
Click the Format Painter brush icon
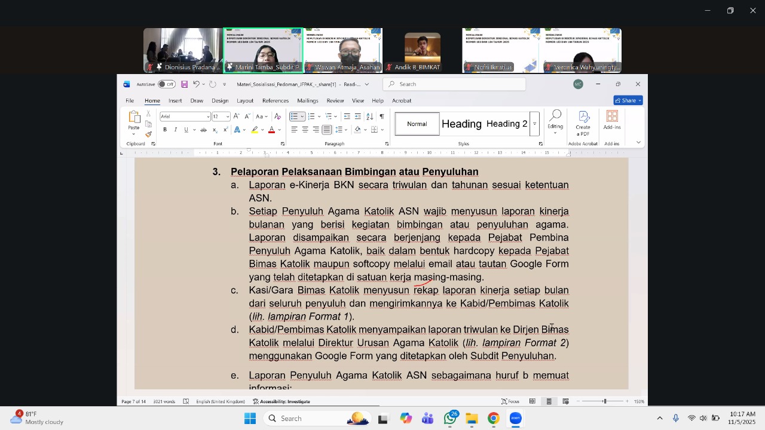click(148, 134)
